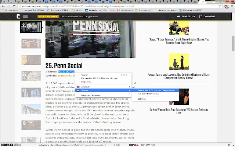235x147 pixels.
Task: Click SHARE in the footer bar
Action: click(x=117, y=145)
